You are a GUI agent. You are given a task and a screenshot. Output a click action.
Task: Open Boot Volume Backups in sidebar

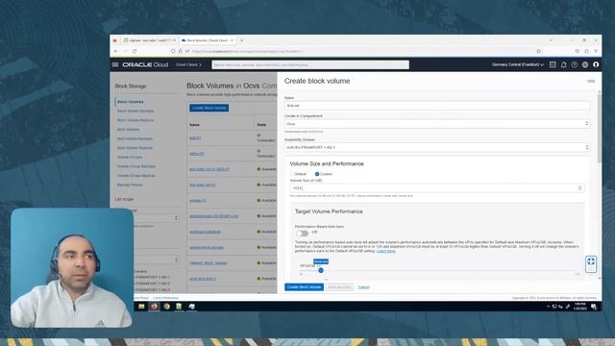[x=135, y=138]
